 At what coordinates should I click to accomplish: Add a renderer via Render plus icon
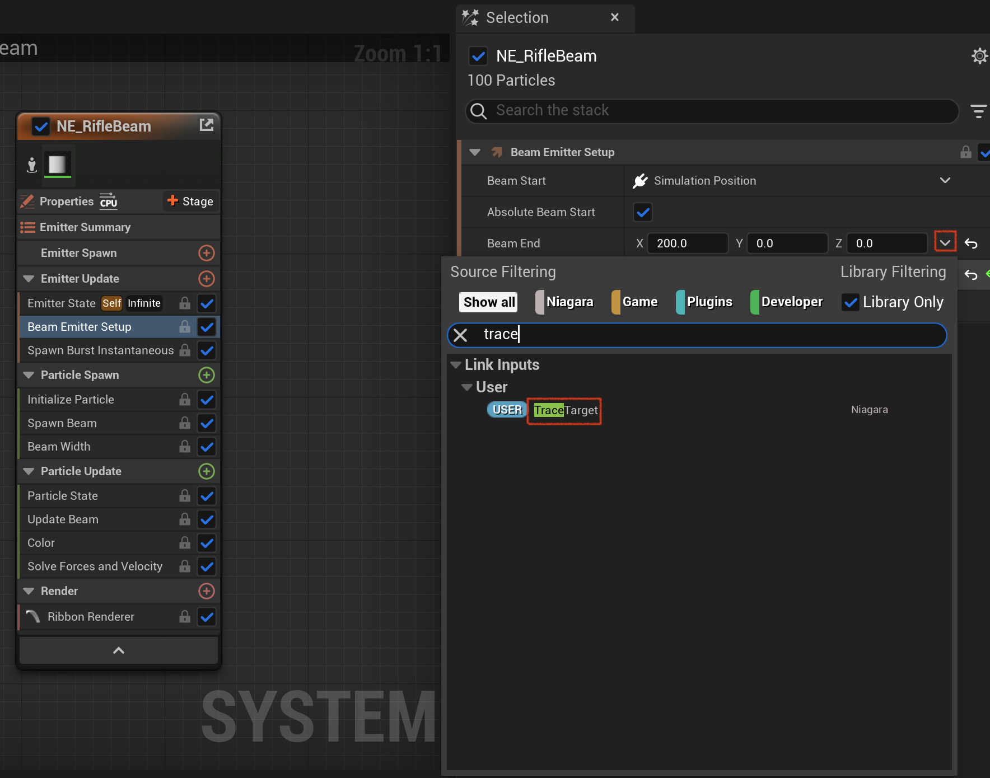click(x=207, y=591)
